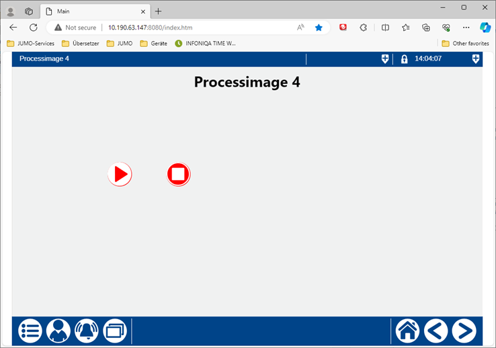The image size is (496, 348).
Task: Select the Main browser tab
Action: [x=91, y=11]
